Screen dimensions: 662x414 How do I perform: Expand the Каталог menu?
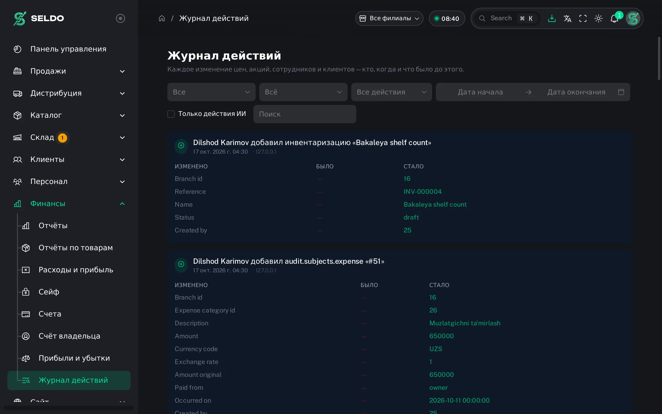pyautogui.click(x=69, y=115)
